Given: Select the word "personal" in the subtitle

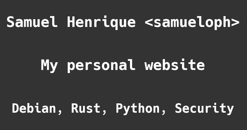Looking at the screenshot, I should (x=101, y=65).
